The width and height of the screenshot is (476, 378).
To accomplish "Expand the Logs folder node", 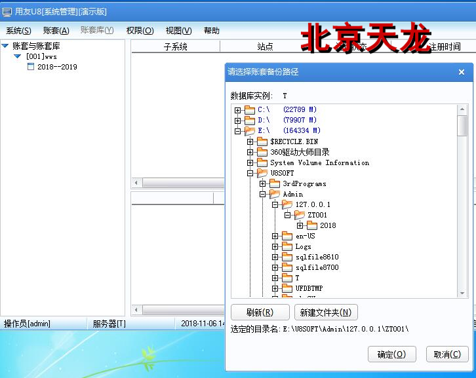I will (275, 246).
